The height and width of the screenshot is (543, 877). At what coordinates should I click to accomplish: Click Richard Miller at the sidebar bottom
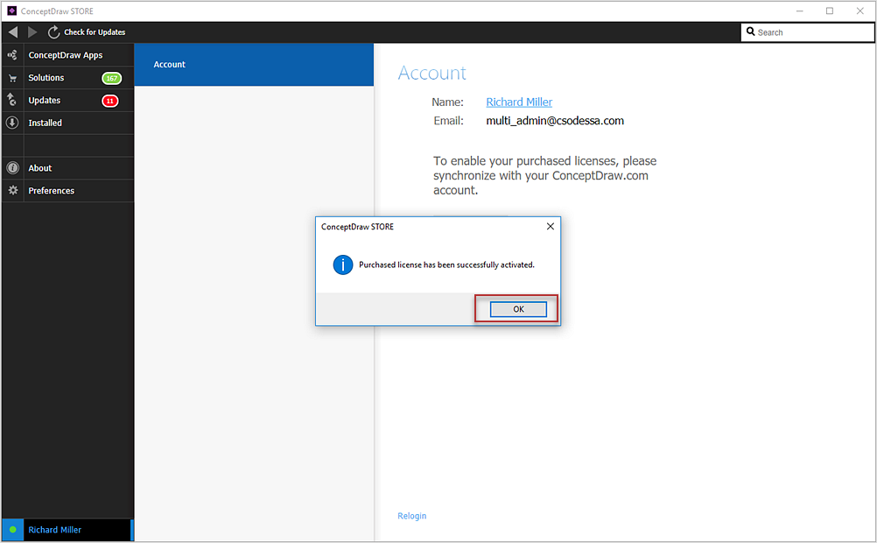click(55, 530)
